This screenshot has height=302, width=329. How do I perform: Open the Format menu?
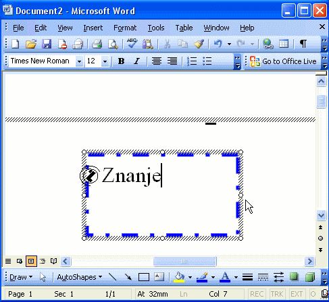coord(125,28)
